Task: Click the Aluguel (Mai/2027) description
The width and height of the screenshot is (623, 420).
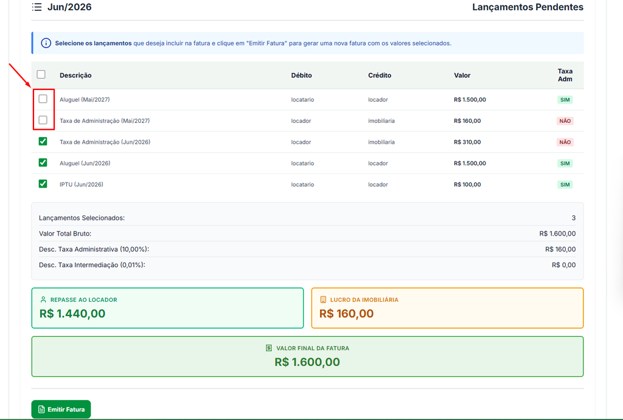Action: pos(85,100)
